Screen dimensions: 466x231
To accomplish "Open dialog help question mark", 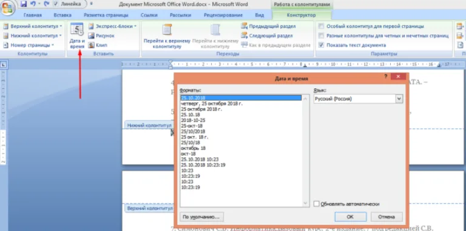I will click(x=385, y=76).
